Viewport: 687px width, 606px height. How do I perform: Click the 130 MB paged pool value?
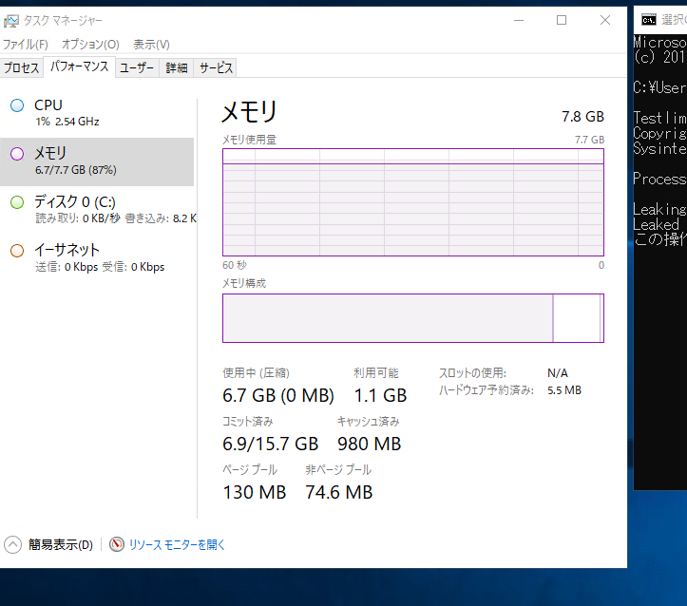tap(255, 492)
